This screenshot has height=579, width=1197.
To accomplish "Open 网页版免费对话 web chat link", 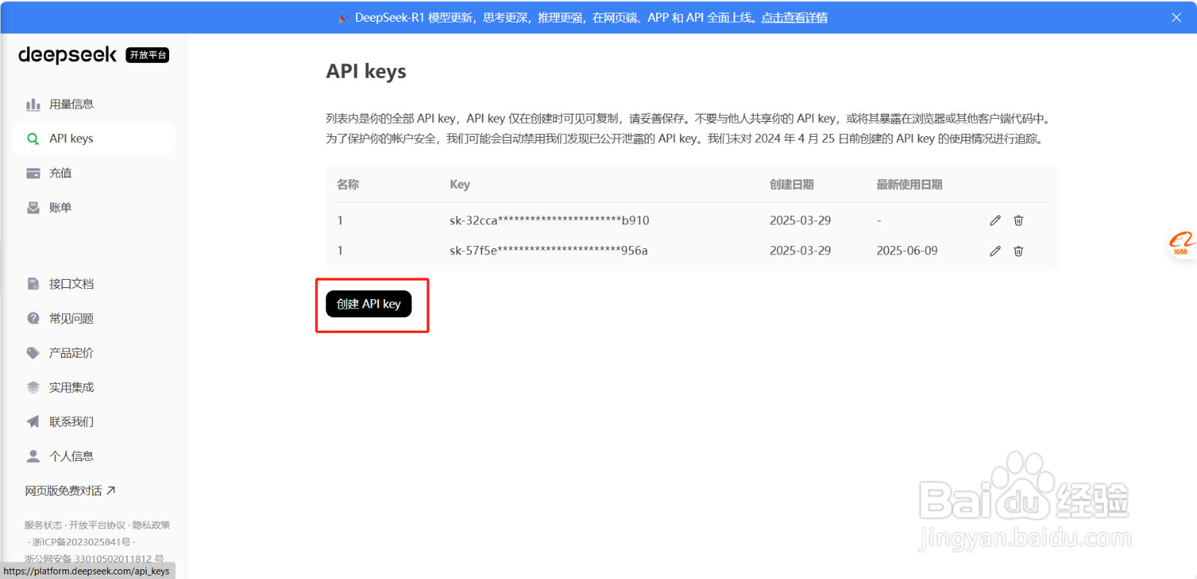I will pos(70,491).
